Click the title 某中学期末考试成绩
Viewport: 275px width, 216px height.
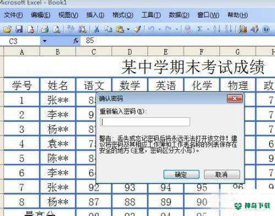[x=193, y=67]
